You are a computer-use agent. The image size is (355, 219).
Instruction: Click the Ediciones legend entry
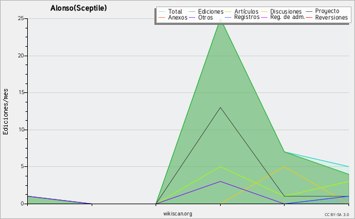pos(211,11)
